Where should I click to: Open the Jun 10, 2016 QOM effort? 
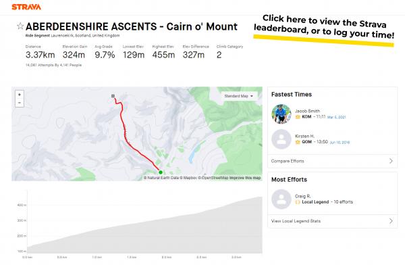click(340, 143)
